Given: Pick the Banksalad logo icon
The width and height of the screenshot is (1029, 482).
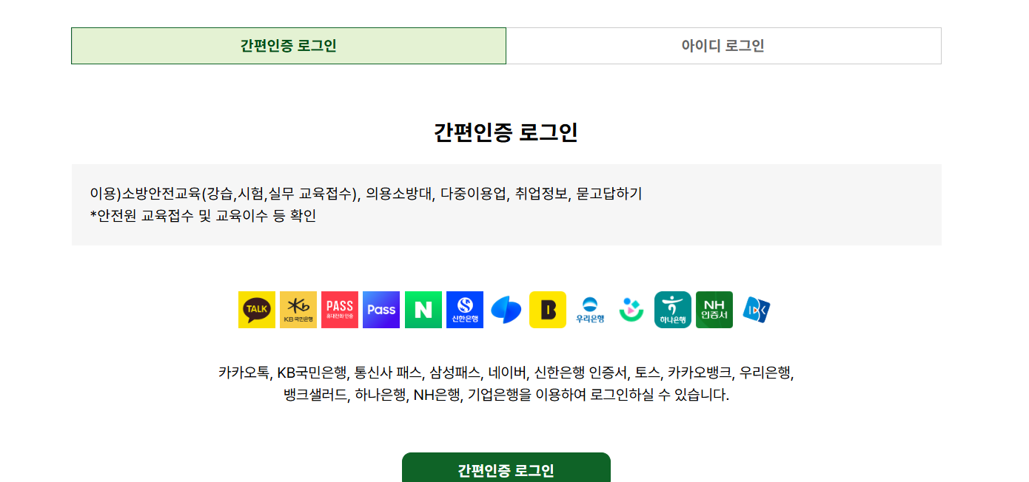Looking at the screenshot, I should click(x=631, y=310).
